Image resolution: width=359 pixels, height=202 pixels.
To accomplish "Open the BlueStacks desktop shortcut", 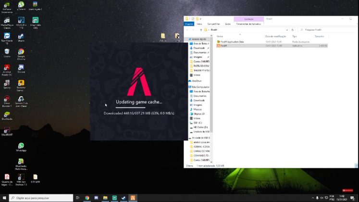I will point(7,115).
